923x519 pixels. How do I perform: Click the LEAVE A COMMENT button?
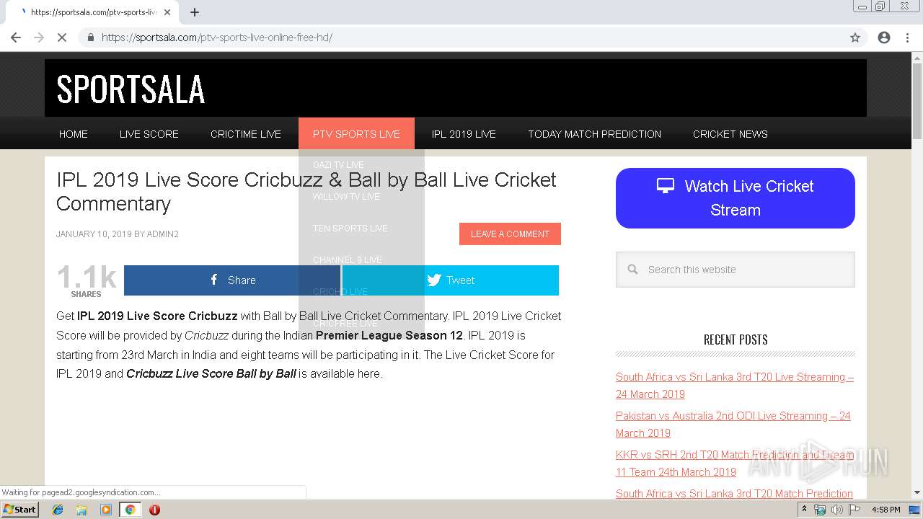(x=510, y=234)
